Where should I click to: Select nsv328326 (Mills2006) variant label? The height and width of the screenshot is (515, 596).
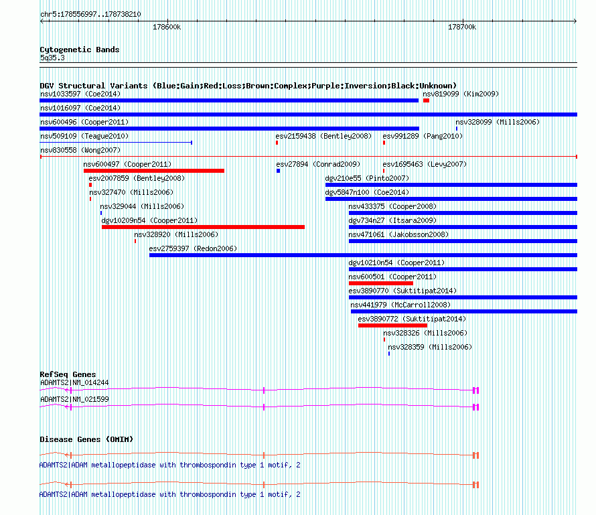pyautogui.click(x=425, y=333)
